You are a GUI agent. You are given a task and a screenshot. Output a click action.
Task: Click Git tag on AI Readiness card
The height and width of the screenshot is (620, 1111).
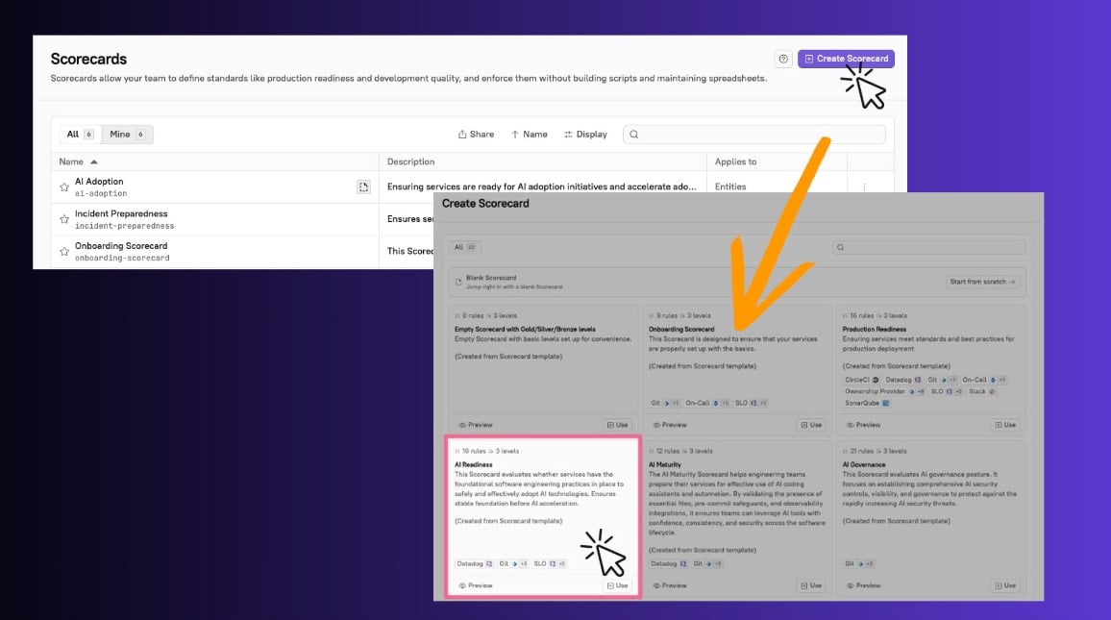pyautogui.click(x=513, y=564)
